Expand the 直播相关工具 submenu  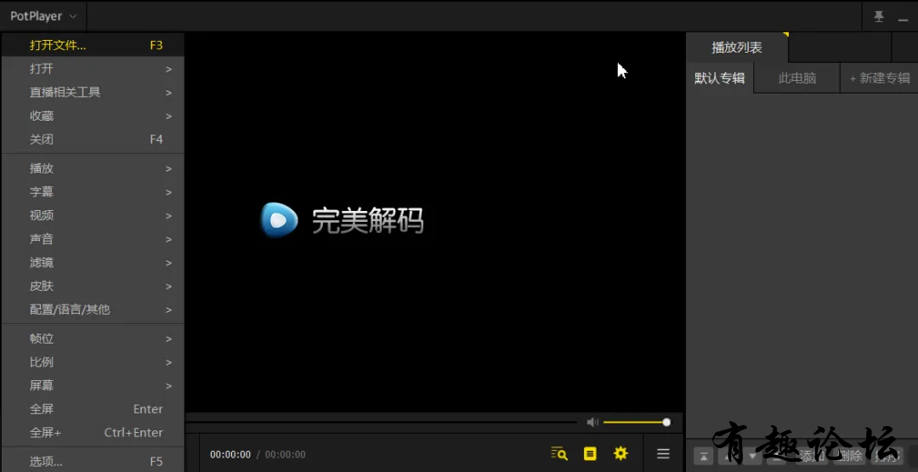pyautogui.click(x=93, y=92)
